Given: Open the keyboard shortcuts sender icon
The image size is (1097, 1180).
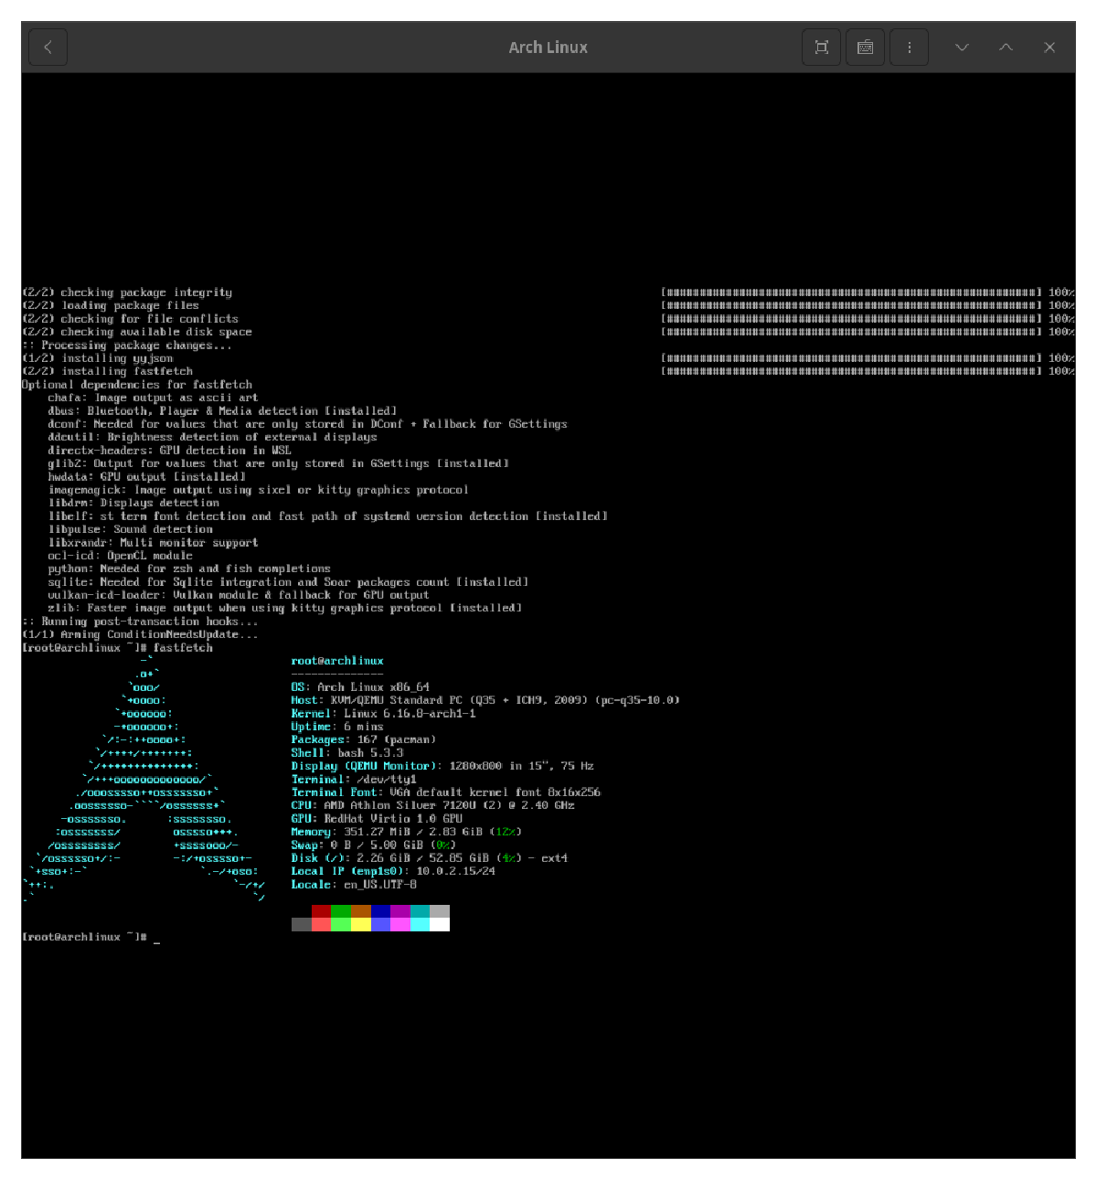Looking at the screenshot, I should [x=865, y=48].
